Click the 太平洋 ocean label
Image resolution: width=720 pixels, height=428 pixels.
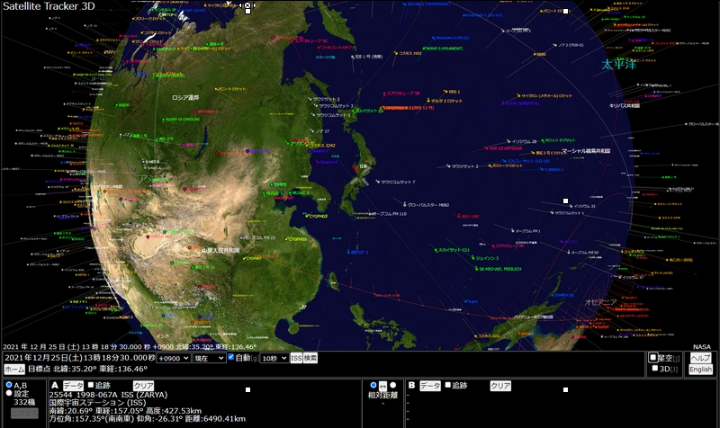click(x=619, y=64)
